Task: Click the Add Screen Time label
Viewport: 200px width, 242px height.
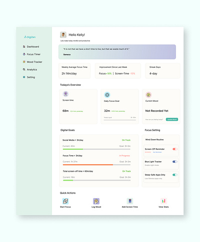Action: [130, 207]
